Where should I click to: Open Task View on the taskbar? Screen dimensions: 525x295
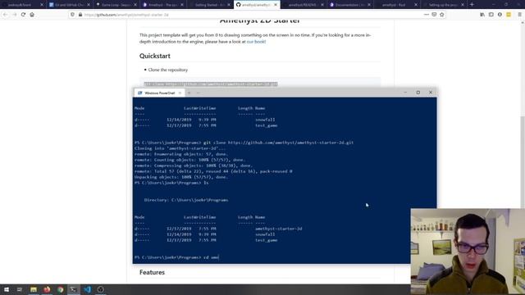click(x=20, y=289)
